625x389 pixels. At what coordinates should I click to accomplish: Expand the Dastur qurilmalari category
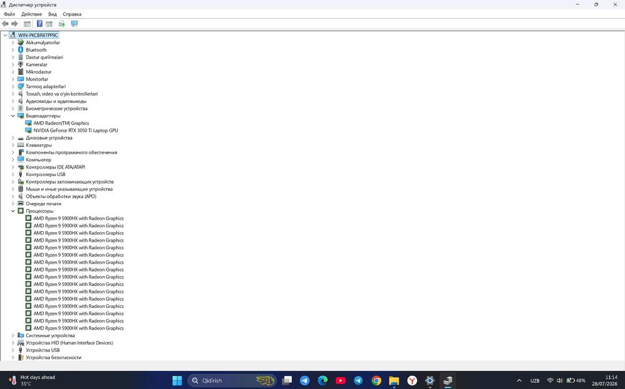point(12,57)
